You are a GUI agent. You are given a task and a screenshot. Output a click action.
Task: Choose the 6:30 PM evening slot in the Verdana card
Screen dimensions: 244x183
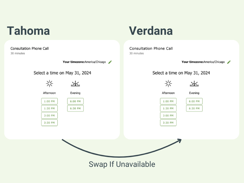(194, 108)
